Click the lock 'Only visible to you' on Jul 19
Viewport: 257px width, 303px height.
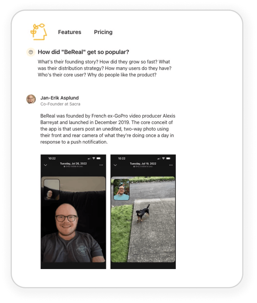point(143,166)
